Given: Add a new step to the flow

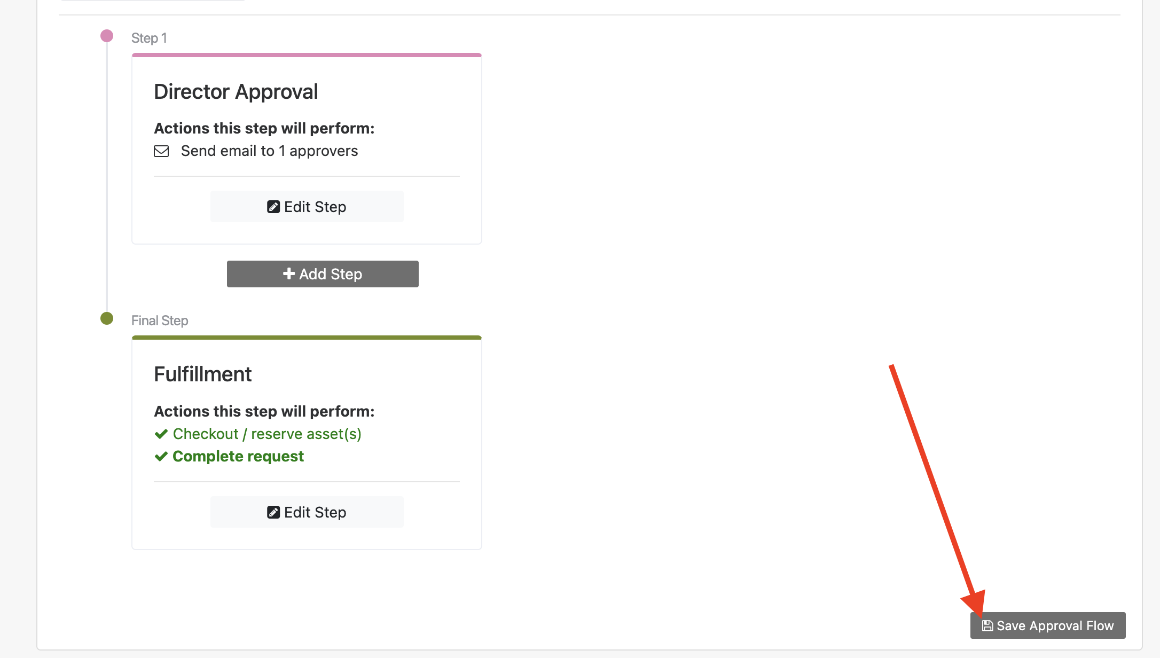Looking at the screenshot, I should point(323,274).
